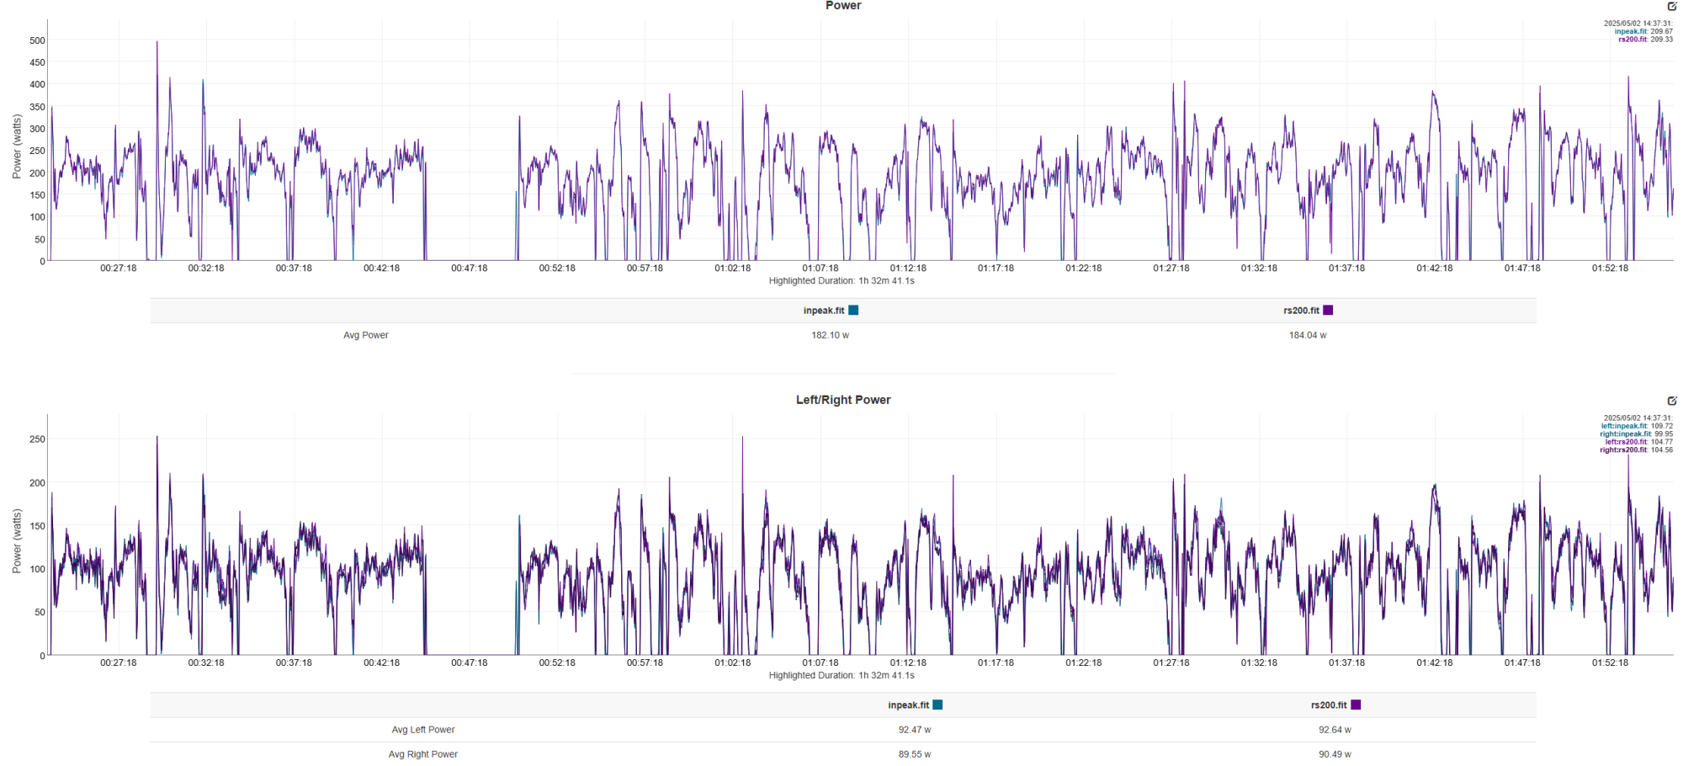The width and height of the screenshot is (1683, 766).
Task: Click the left:inpeak.fit legend entry
Action: tap(1624, 426)
